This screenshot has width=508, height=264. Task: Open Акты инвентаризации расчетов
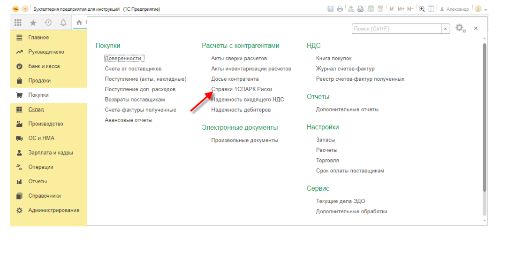pyautogui.click(x=251, y=69)
